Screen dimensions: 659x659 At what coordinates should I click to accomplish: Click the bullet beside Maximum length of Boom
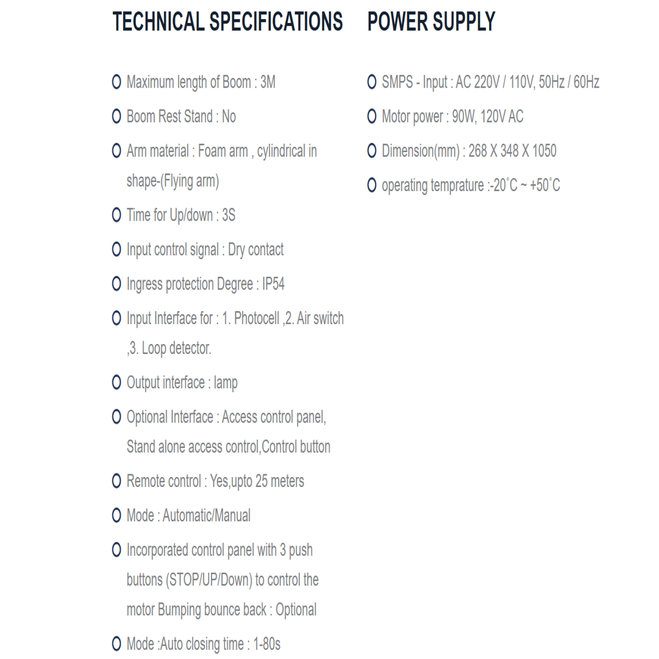[117, 82]
